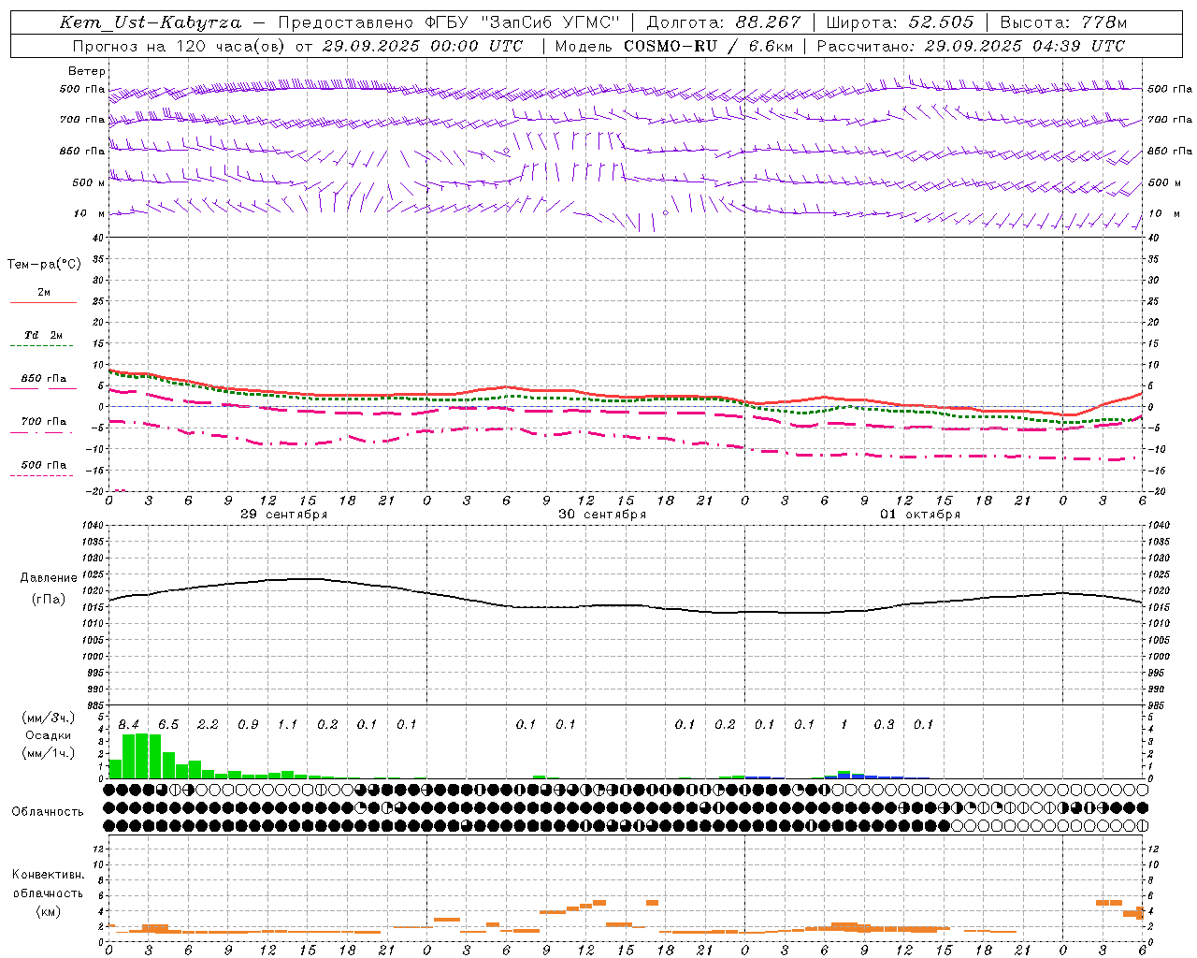Click the 30 сентября date marker
Screen dimensions: 1197x958
pos(602,515)
